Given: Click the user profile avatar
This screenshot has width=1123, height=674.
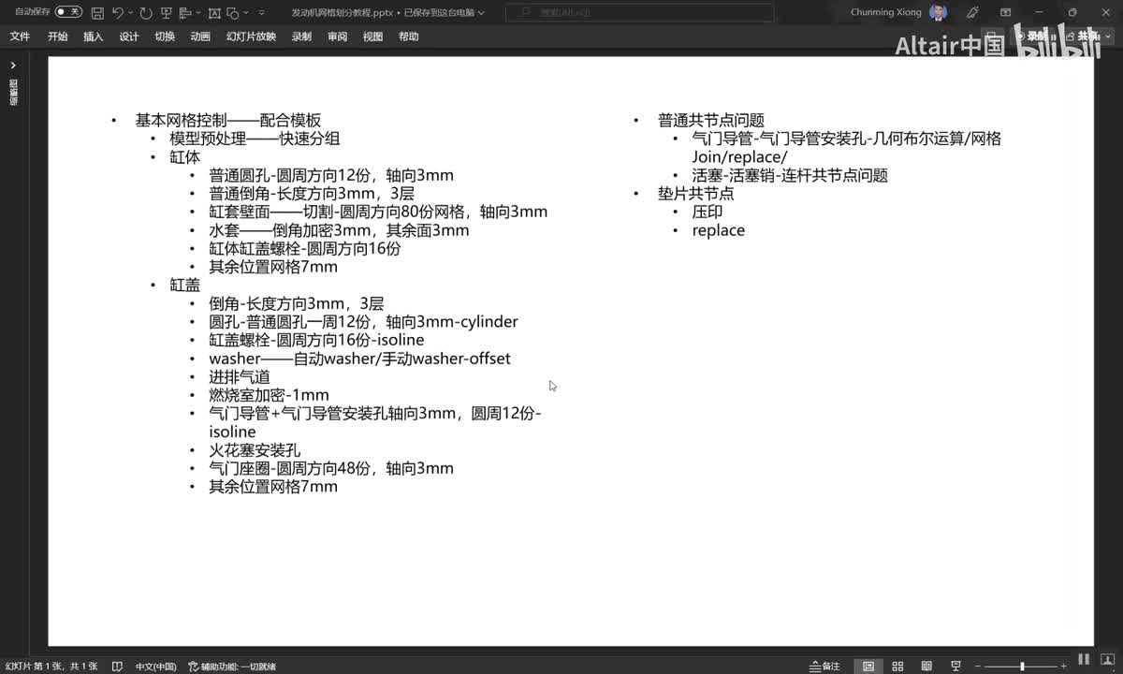Looking at the screenshot, I should point(939,12).
